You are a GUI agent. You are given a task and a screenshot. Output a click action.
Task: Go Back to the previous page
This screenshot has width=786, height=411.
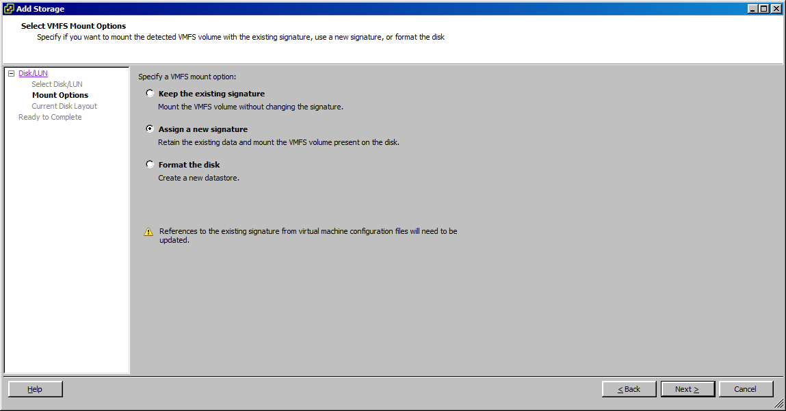click(x=629, y=389)
